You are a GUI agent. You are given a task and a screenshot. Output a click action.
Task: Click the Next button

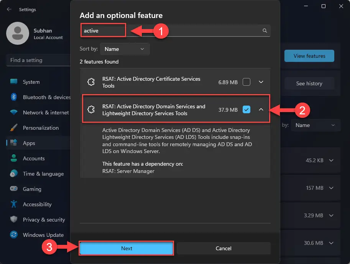[x=126, y=248]
